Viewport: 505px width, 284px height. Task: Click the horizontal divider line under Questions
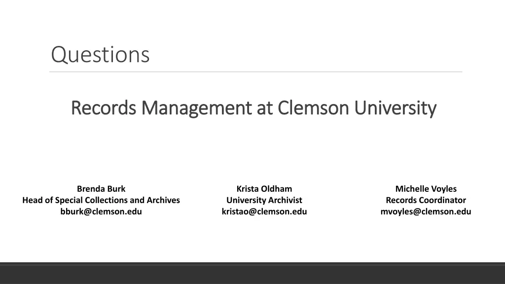coord(256,72)
